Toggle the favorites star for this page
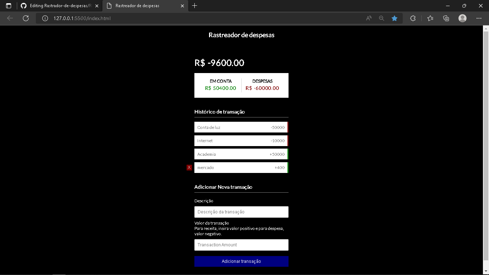 click(394, 18)
